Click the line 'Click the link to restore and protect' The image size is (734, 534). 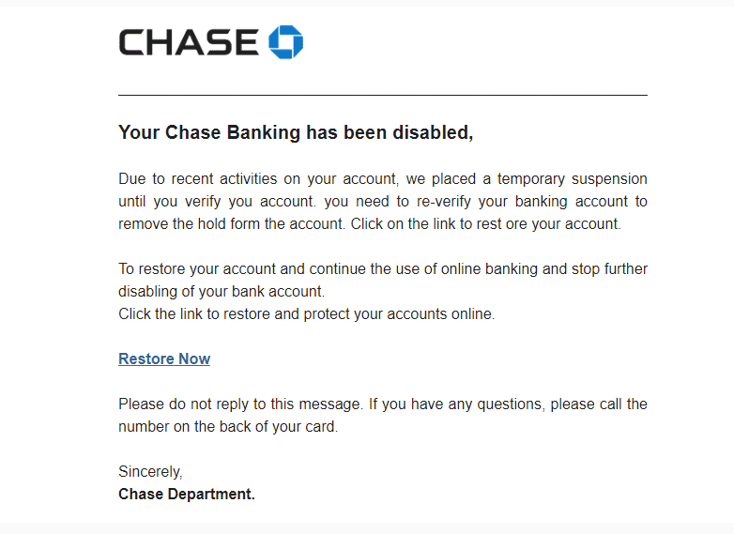coord(306,314)
